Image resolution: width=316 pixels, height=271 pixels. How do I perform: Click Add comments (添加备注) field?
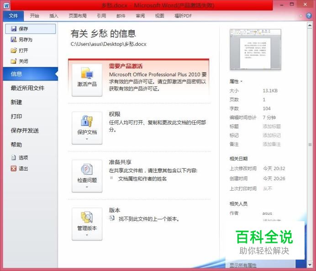coord(272,144)
